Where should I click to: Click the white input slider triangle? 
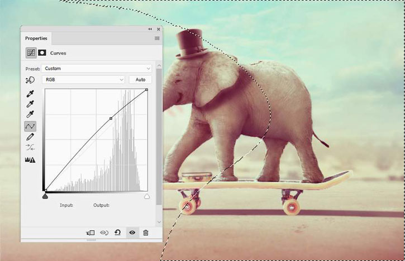[x=147, y=196]
